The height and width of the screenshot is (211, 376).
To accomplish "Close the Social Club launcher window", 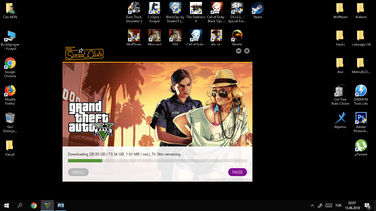I will tap(247, 51).
